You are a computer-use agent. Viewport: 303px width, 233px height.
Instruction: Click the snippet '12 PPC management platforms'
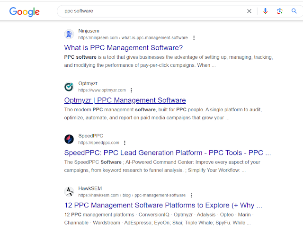(159, 219)
